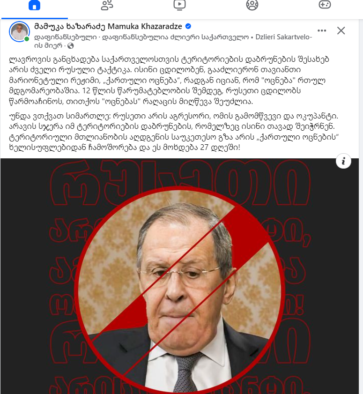Click the 'დაფინანსებული' sponsored label
This screenshot has height=394, width=363.
pyautogui.click(x=65, y=37)
